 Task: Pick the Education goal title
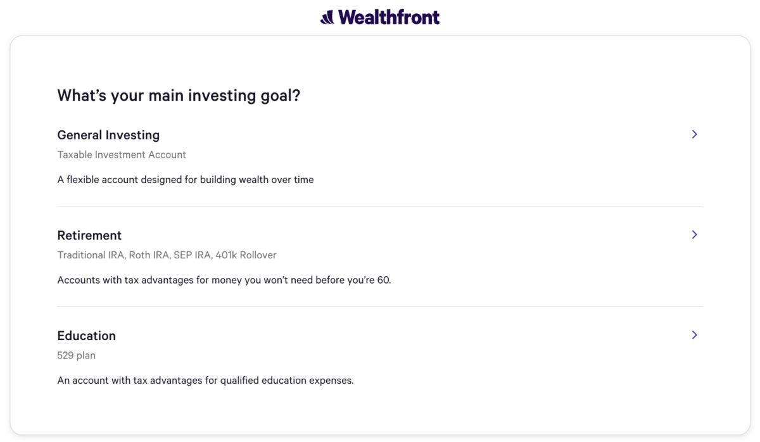point(87,336)
